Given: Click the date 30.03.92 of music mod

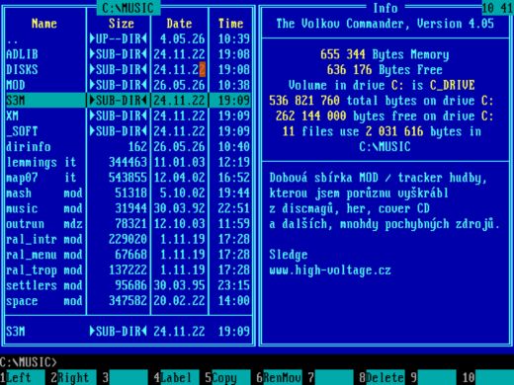Looking at the screenshot, I should point(179,208).
